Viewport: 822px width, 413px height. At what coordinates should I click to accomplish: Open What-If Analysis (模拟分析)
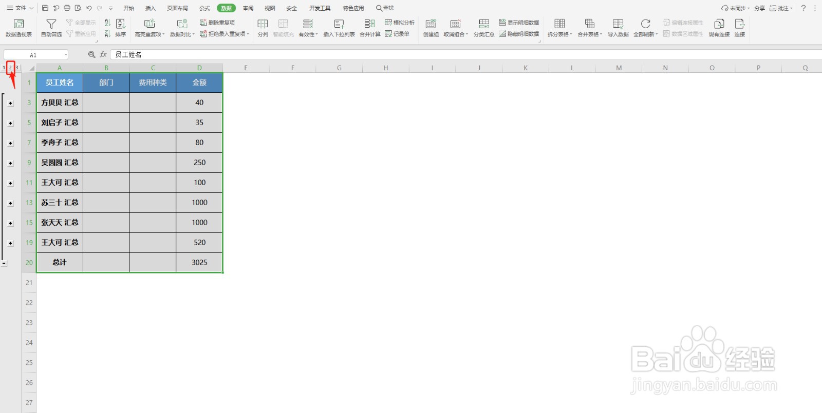pos(400,23)
